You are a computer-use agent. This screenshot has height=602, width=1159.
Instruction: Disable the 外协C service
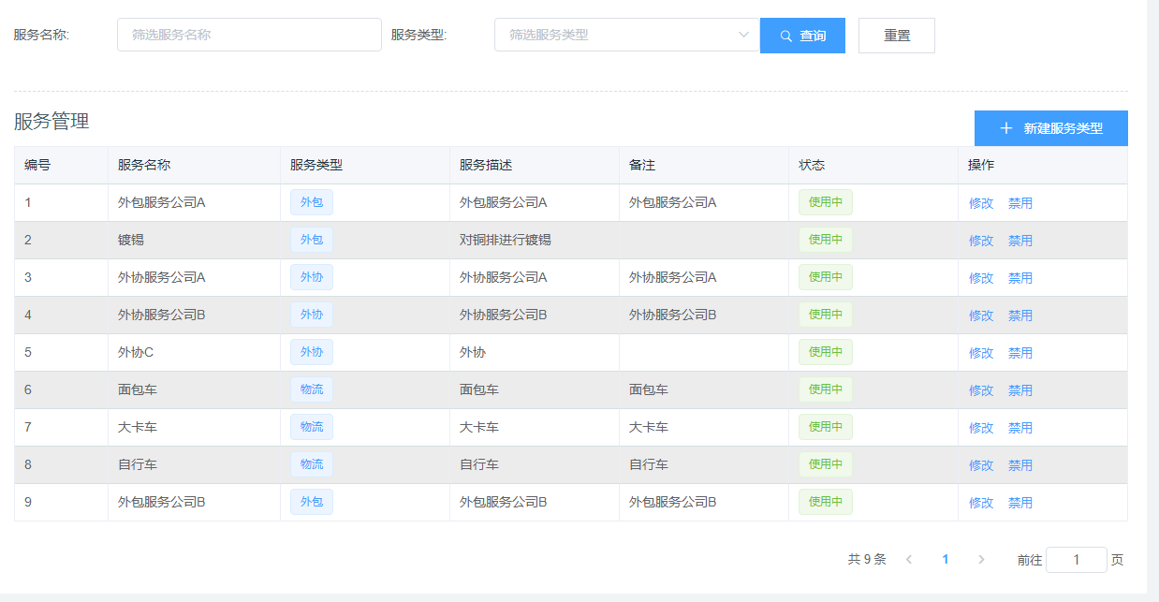click(x=1020, y=353)
